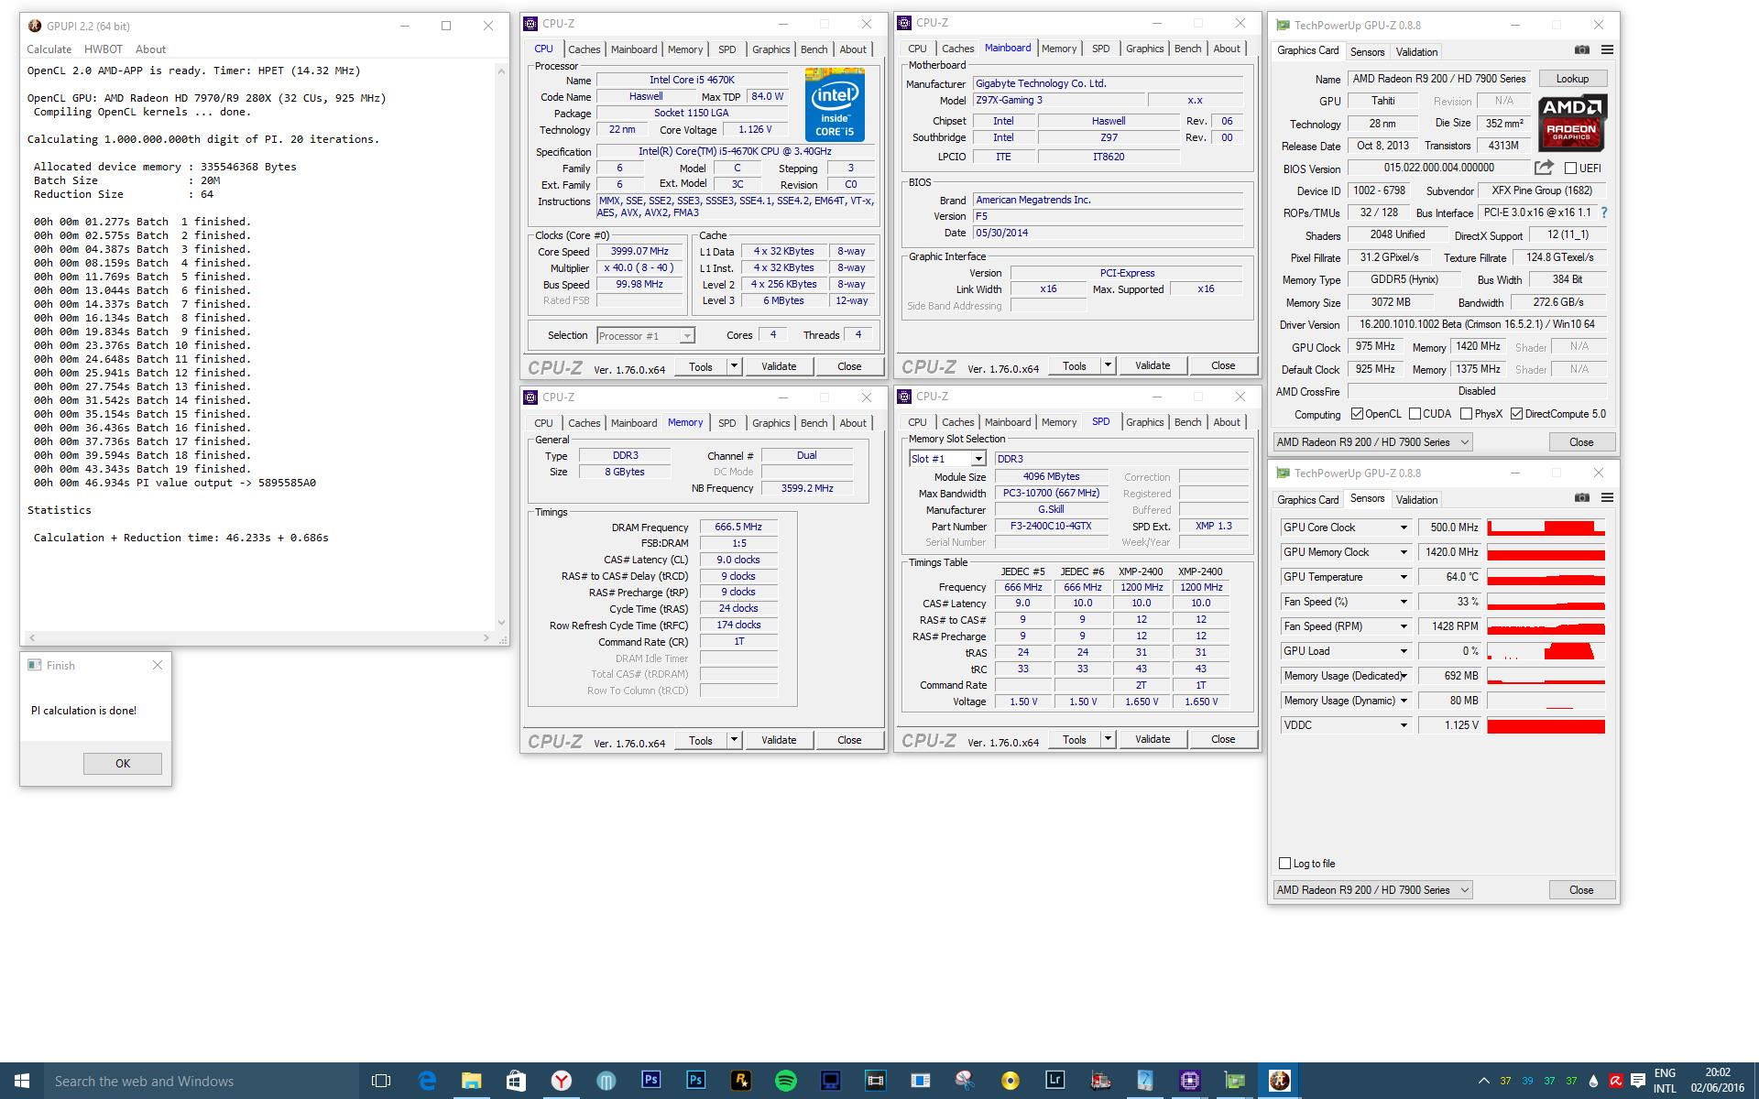This screenshot has width=1759, height=1099.
Task: Open HWBOT menu in GPUPI
Action: coord(103,49)
